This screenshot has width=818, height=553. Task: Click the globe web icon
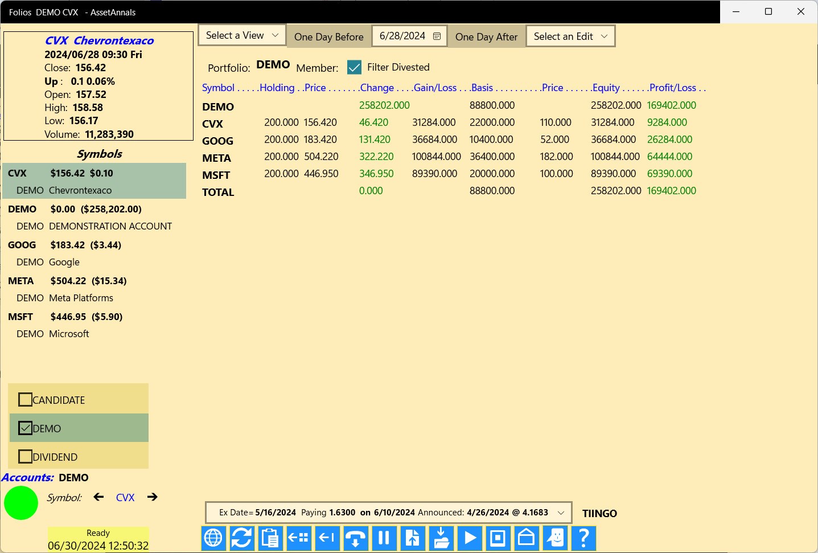tap(213, 538)
